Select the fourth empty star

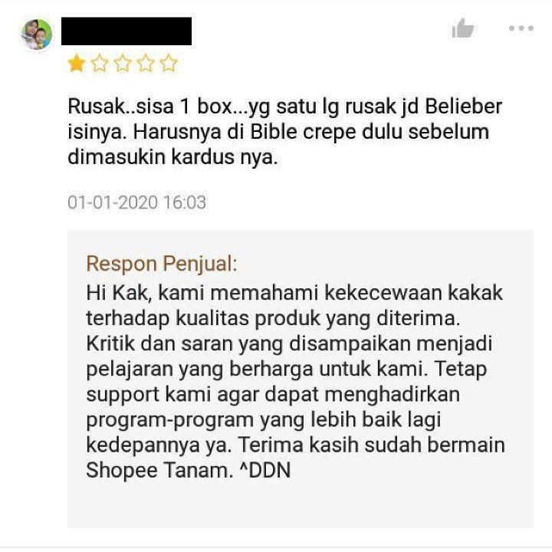[146, 64]
